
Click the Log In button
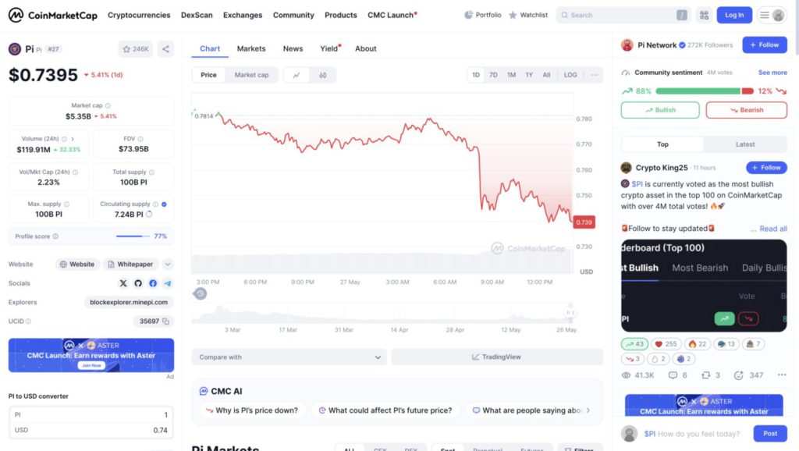(734, 15)
